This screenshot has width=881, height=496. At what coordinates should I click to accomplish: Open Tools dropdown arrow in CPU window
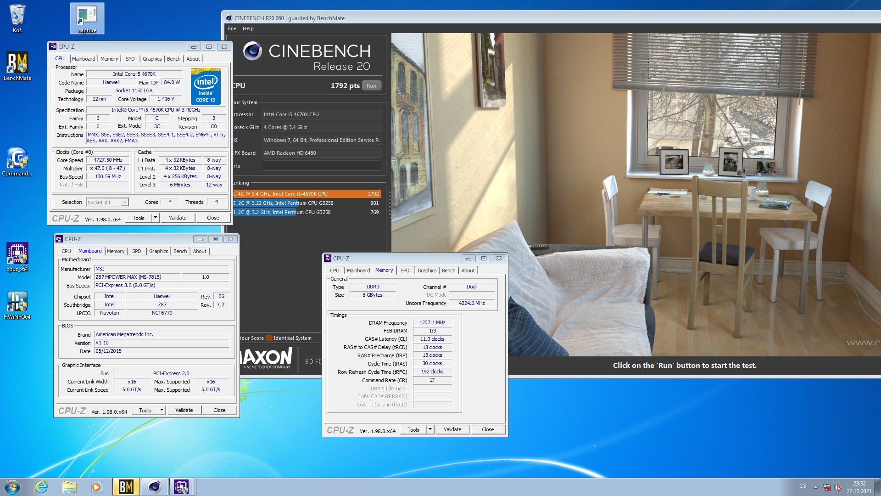155,218
